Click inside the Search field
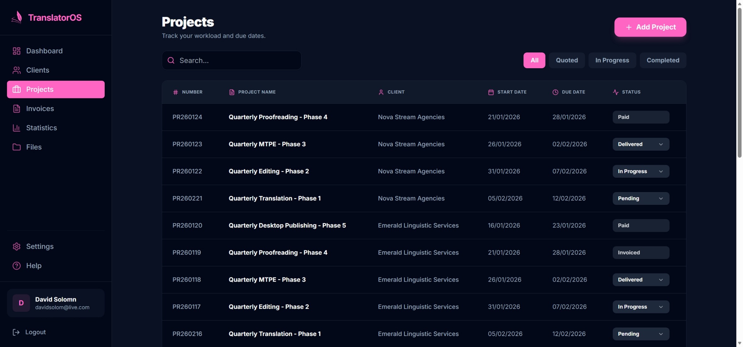 pos(231,60)
